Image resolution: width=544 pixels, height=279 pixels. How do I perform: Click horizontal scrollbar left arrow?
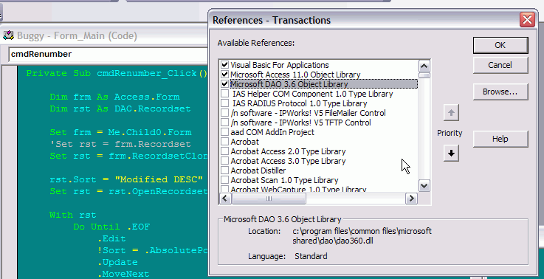point(225,199)
